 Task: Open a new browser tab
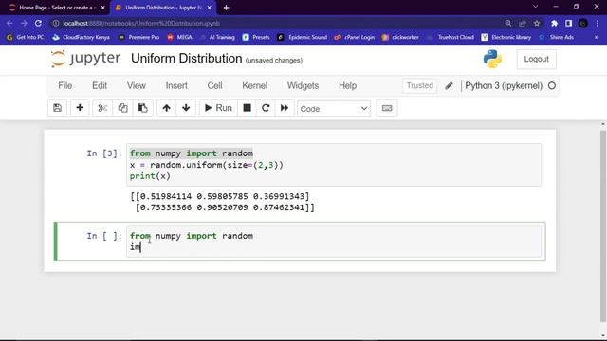226,8
